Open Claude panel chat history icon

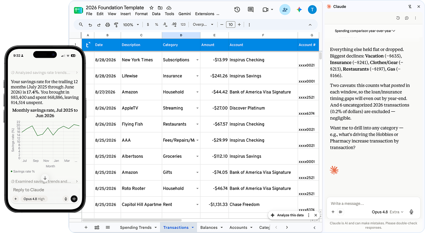[398, 18]
